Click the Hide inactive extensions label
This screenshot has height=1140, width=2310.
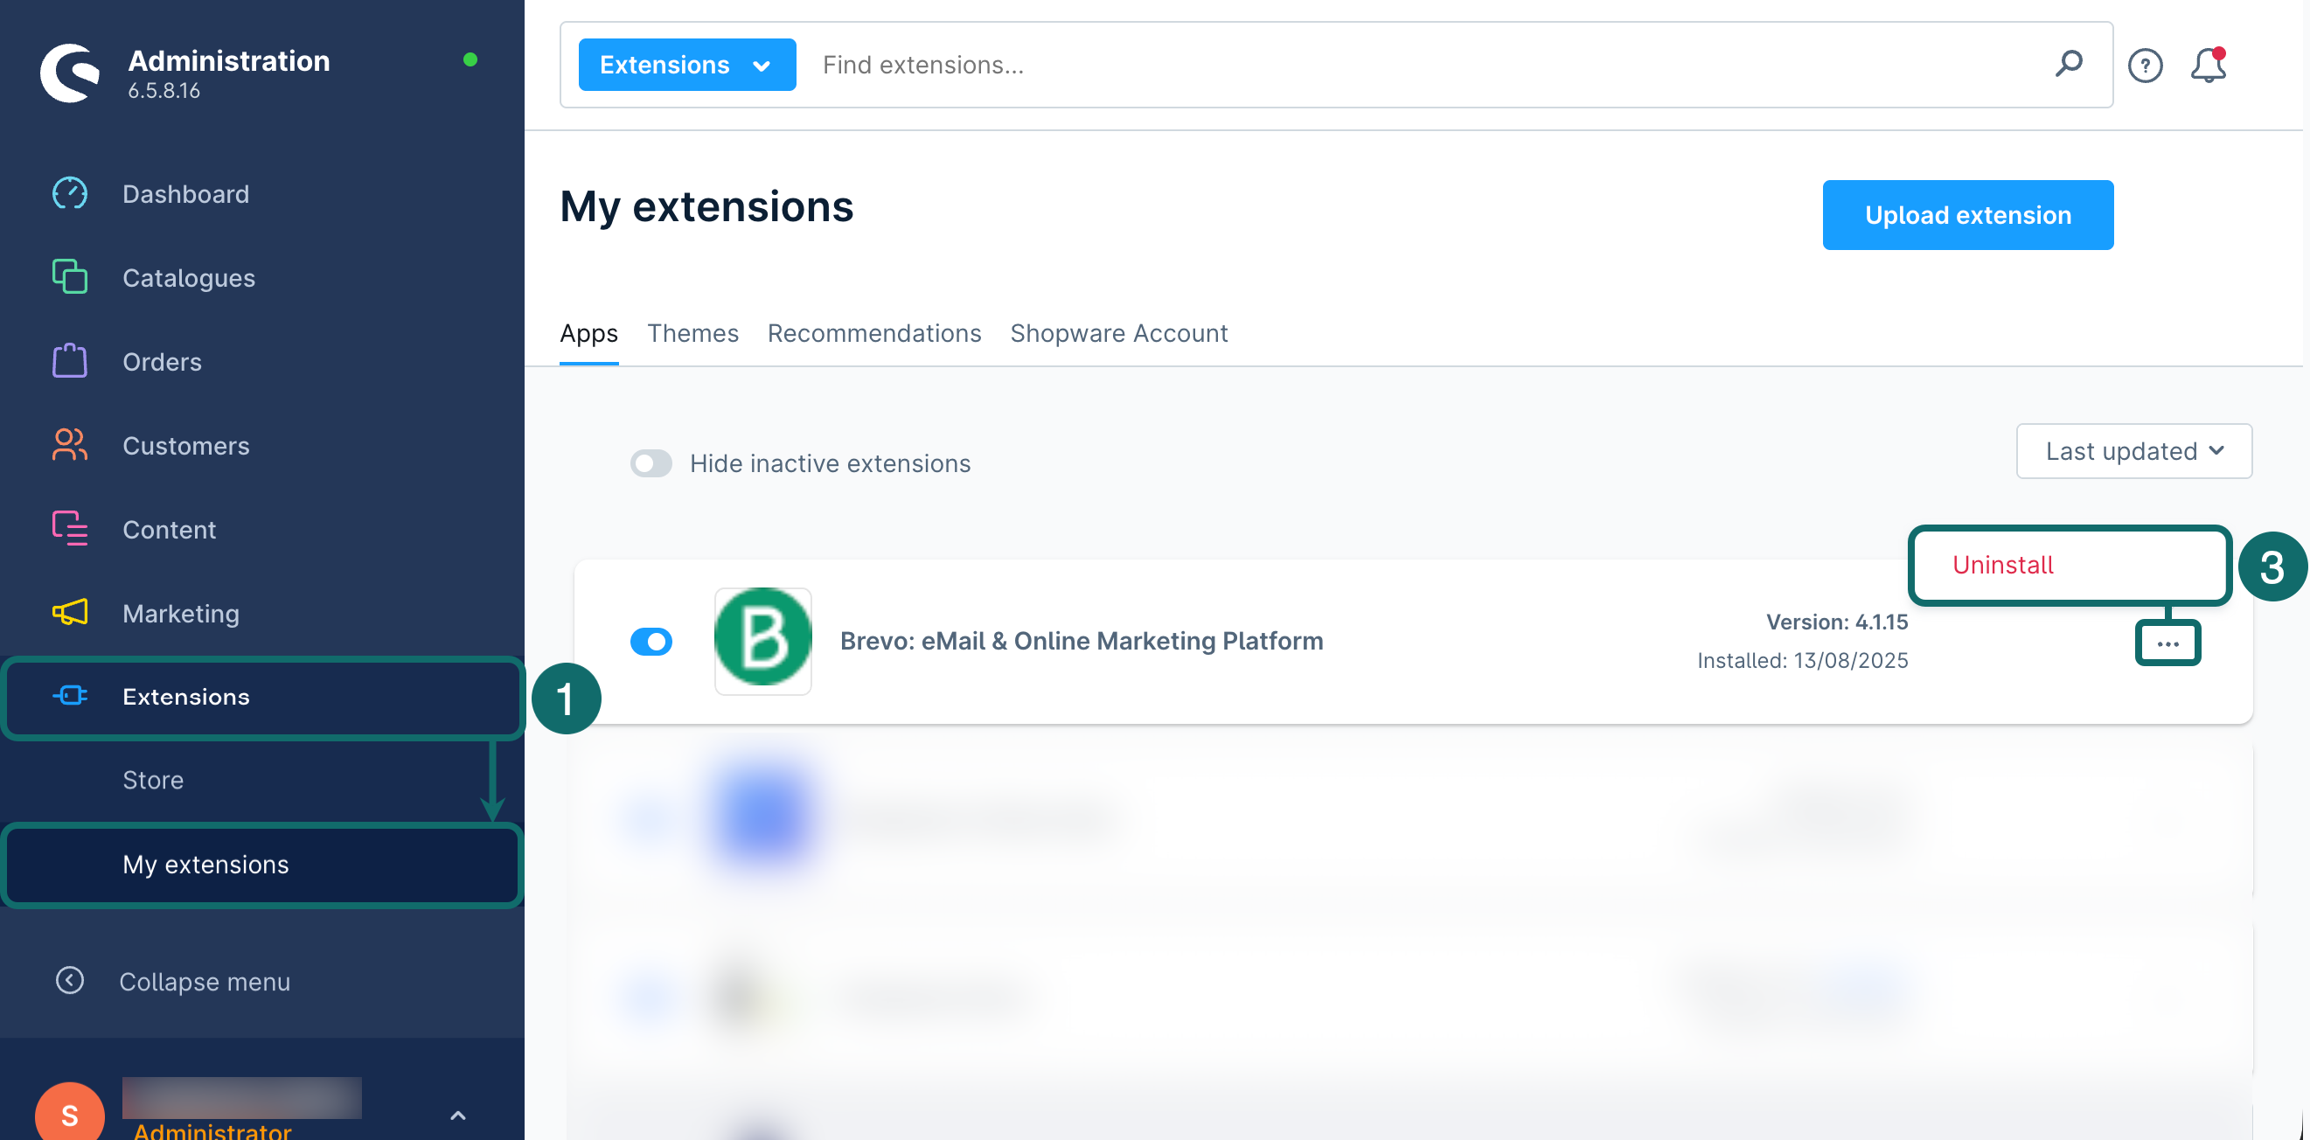click(x=830, y=463)
